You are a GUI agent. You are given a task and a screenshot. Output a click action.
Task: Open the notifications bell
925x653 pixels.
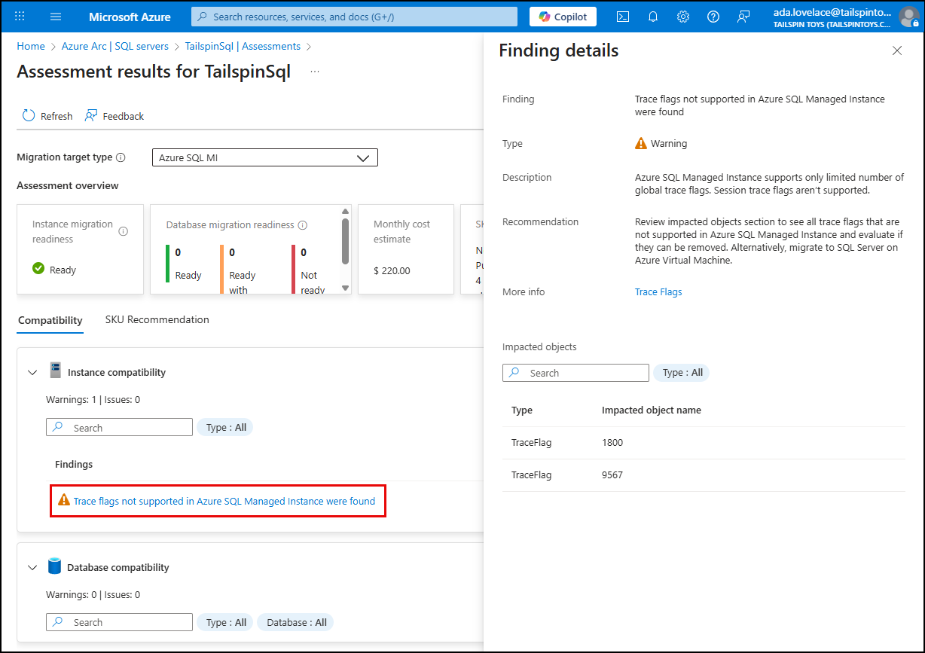[652, 16]
